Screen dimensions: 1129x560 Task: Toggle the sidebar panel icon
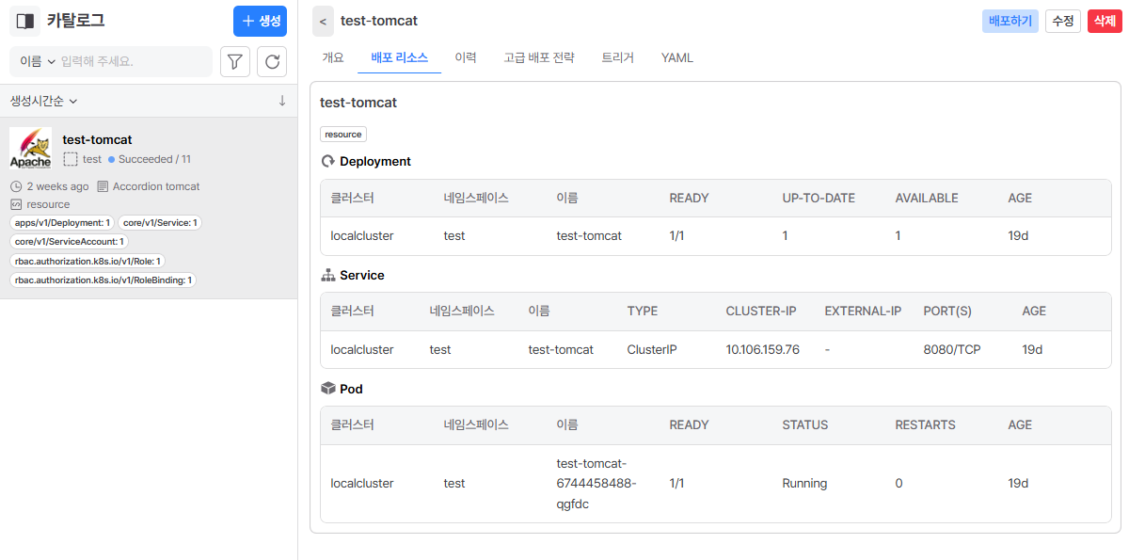[x=25, y=21]
